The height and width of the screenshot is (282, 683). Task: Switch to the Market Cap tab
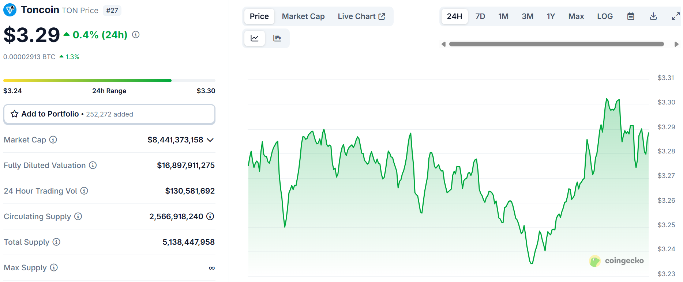[x=303, y=16]
